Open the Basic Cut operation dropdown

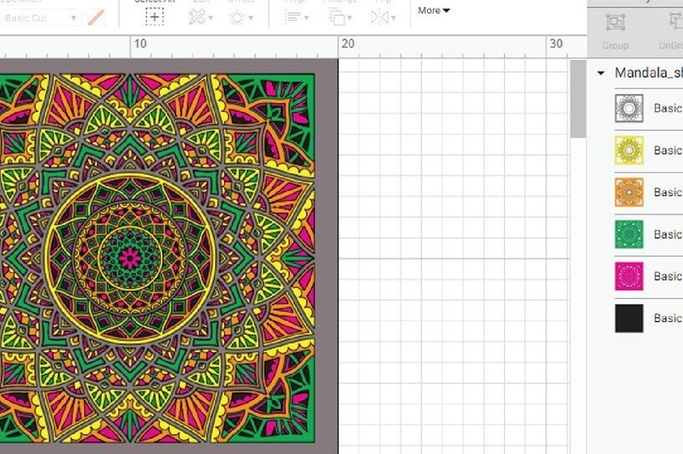click(40, 18)
